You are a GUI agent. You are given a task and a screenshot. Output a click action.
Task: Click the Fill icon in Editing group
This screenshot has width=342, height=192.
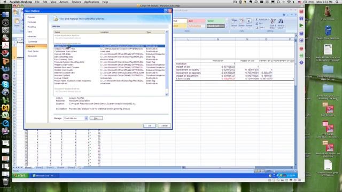256,23
